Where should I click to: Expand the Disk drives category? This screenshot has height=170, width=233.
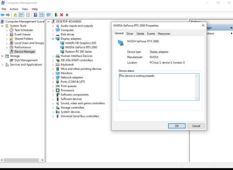click(x=53, y=34)
